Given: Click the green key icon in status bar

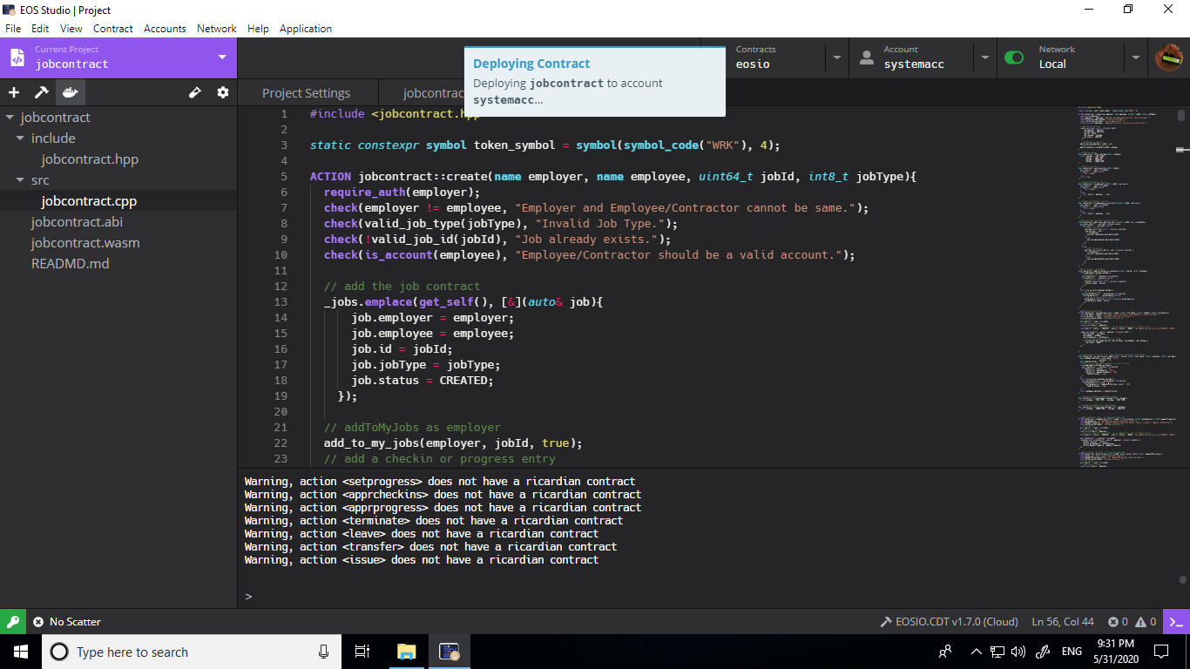Looking at the screenshot, I should point(13,621).
